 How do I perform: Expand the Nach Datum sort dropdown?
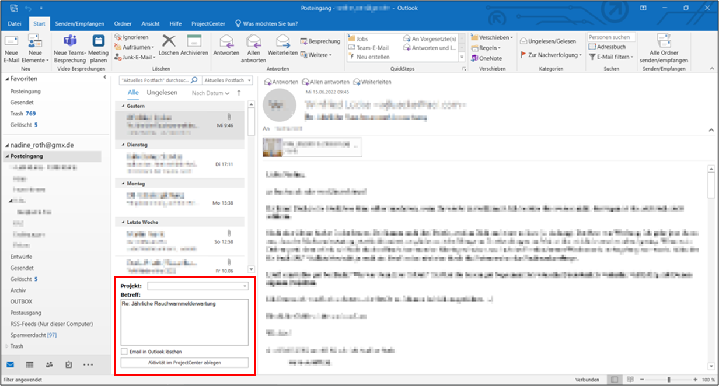click(210, 93)
